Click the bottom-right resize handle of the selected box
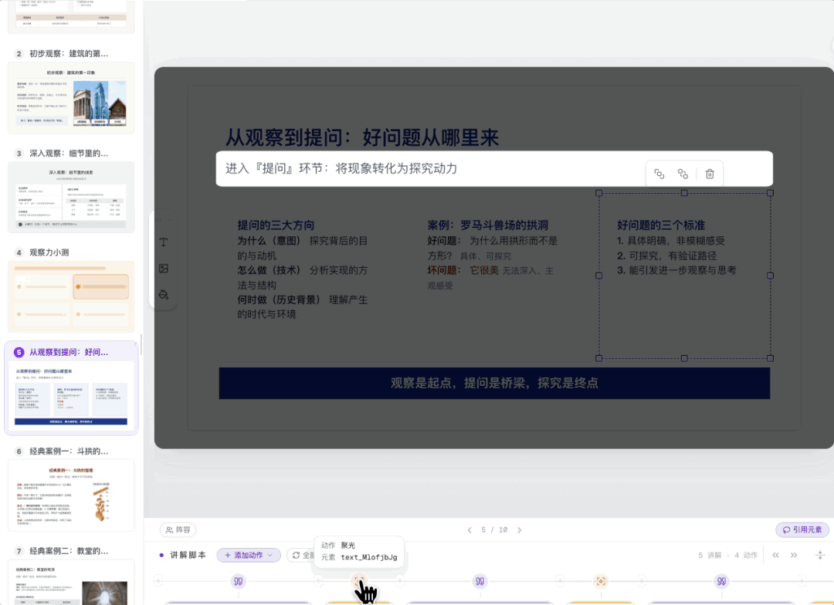This screenshot has width=834, height=605. 770,358
